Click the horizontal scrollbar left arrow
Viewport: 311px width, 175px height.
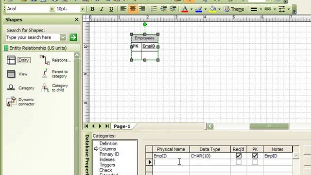click(x=210, y=126)
